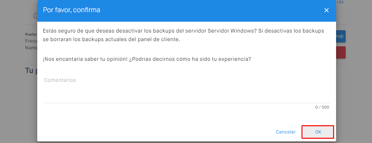This screenshot has width=372, height=143.
Task: Click the red button behind the dialog
Action: pos(341,53)
